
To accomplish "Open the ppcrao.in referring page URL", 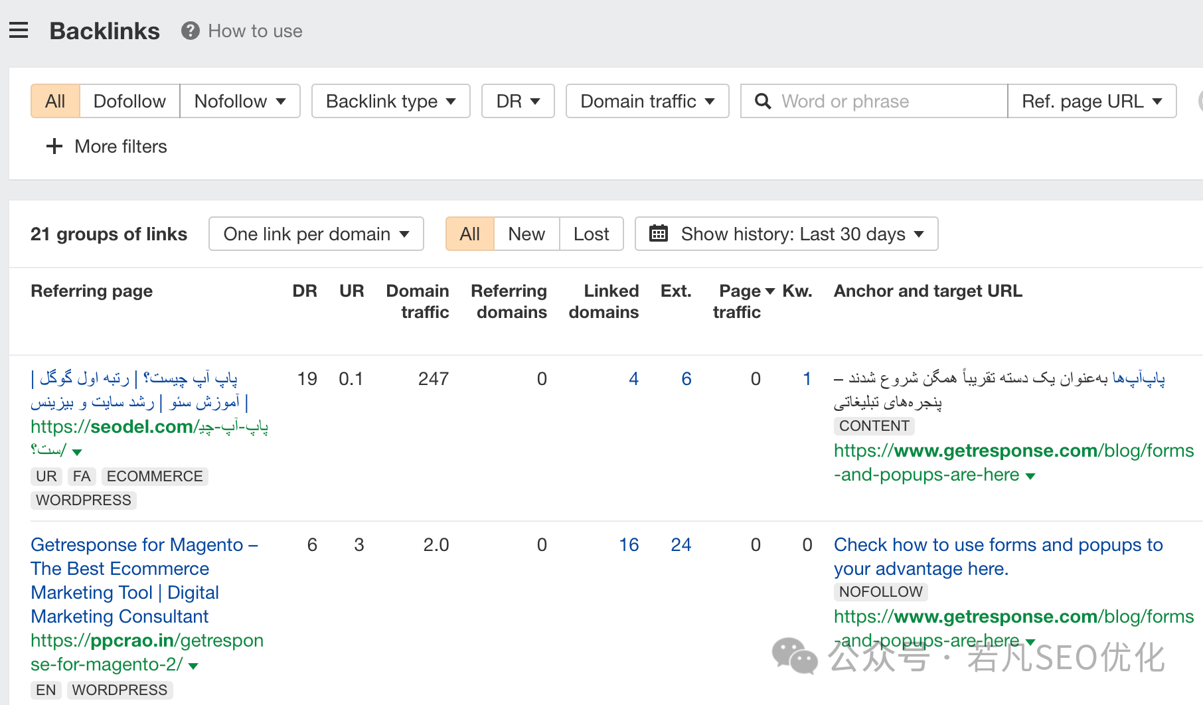I will 147,652.
